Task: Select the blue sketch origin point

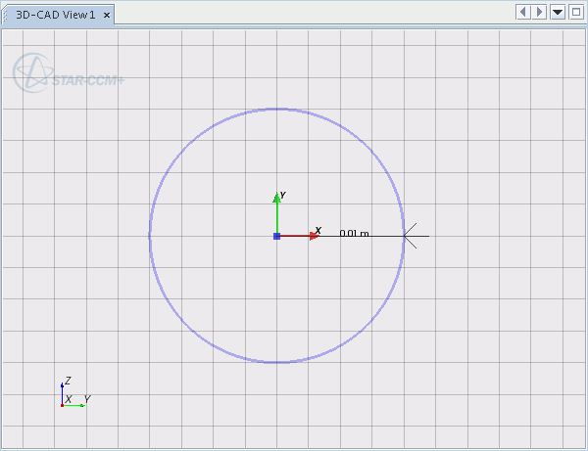Action: (x=277, y=236)
